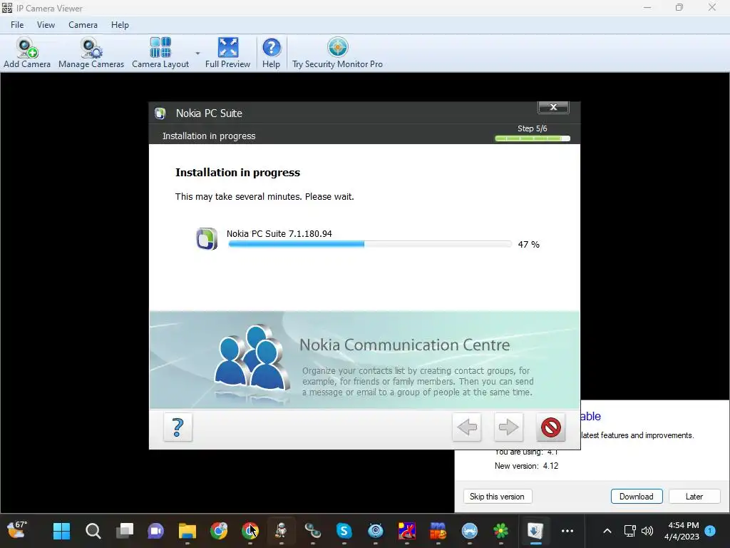
Task: Click the notification badge in the tray
Action: 710,531
